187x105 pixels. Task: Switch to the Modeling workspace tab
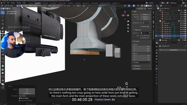pos(38,3)
